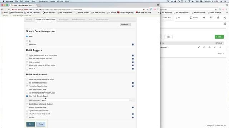Image resolution: width=229 pixels, height=128 pixels.
Task: Select the Git source code option
Action: [27, 41]
